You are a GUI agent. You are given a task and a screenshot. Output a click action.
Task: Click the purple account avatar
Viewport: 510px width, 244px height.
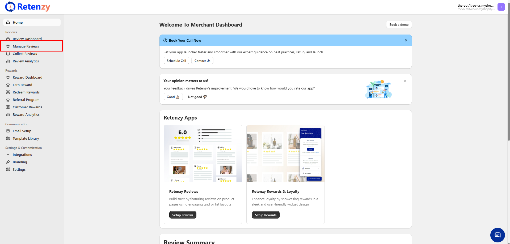(x=501, y=7)
